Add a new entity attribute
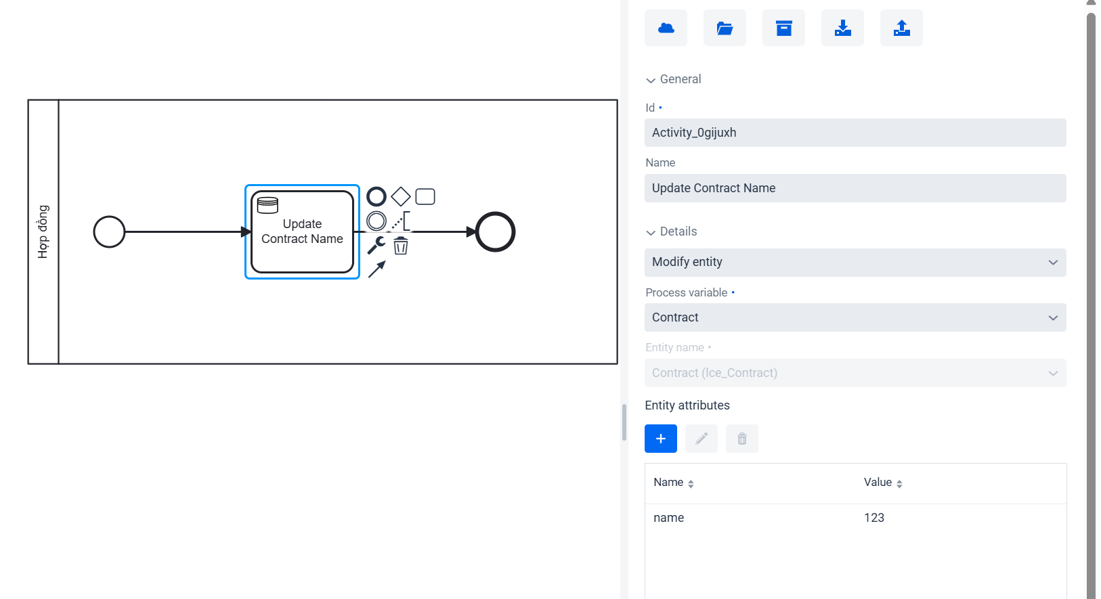 click(x=661, y=439)
